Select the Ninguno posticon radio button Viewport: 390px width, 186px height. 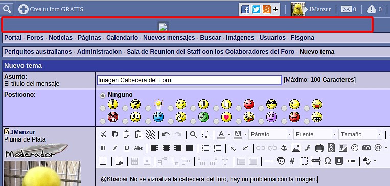coord(102,96)
